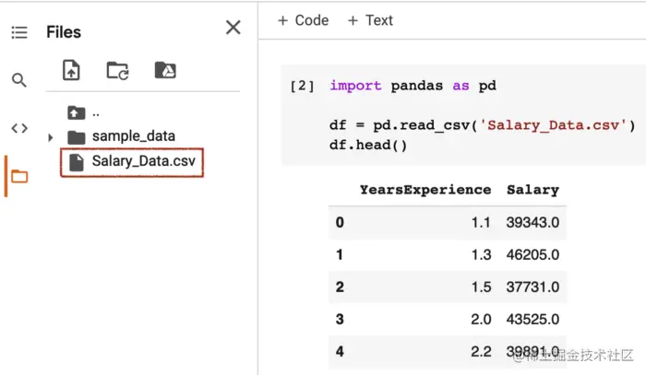
Task: Click the salary value 37731.0
Action: click(532, 287)
